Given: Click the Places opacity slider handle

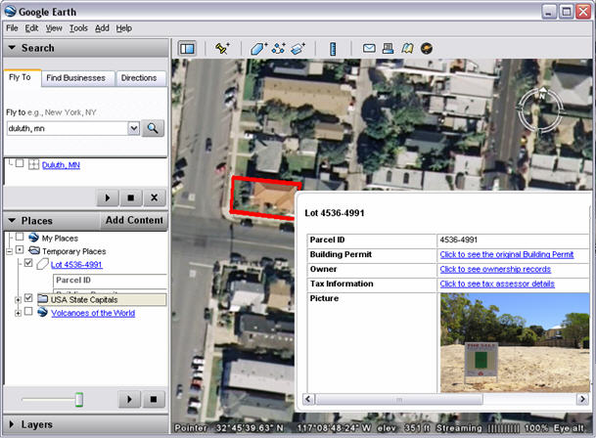Looking at the screenshot, I should coord(79,400).
